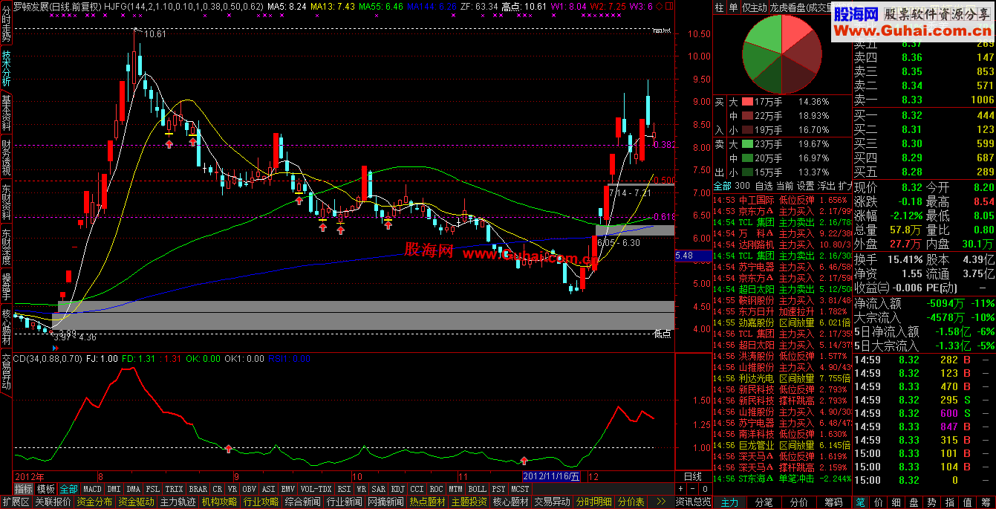Image resolution: width=996 pixels, height=509 pixels.
Task: Click the 全部 indicator filter
Action: point(69,490)
